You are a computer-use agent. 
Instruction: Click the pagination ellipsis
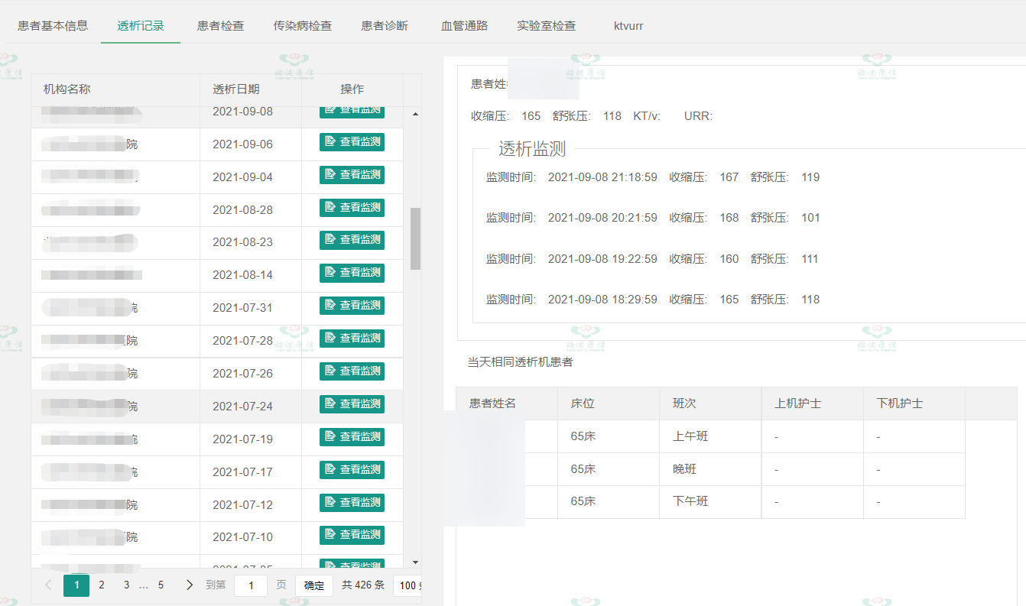tap(144, 586)
